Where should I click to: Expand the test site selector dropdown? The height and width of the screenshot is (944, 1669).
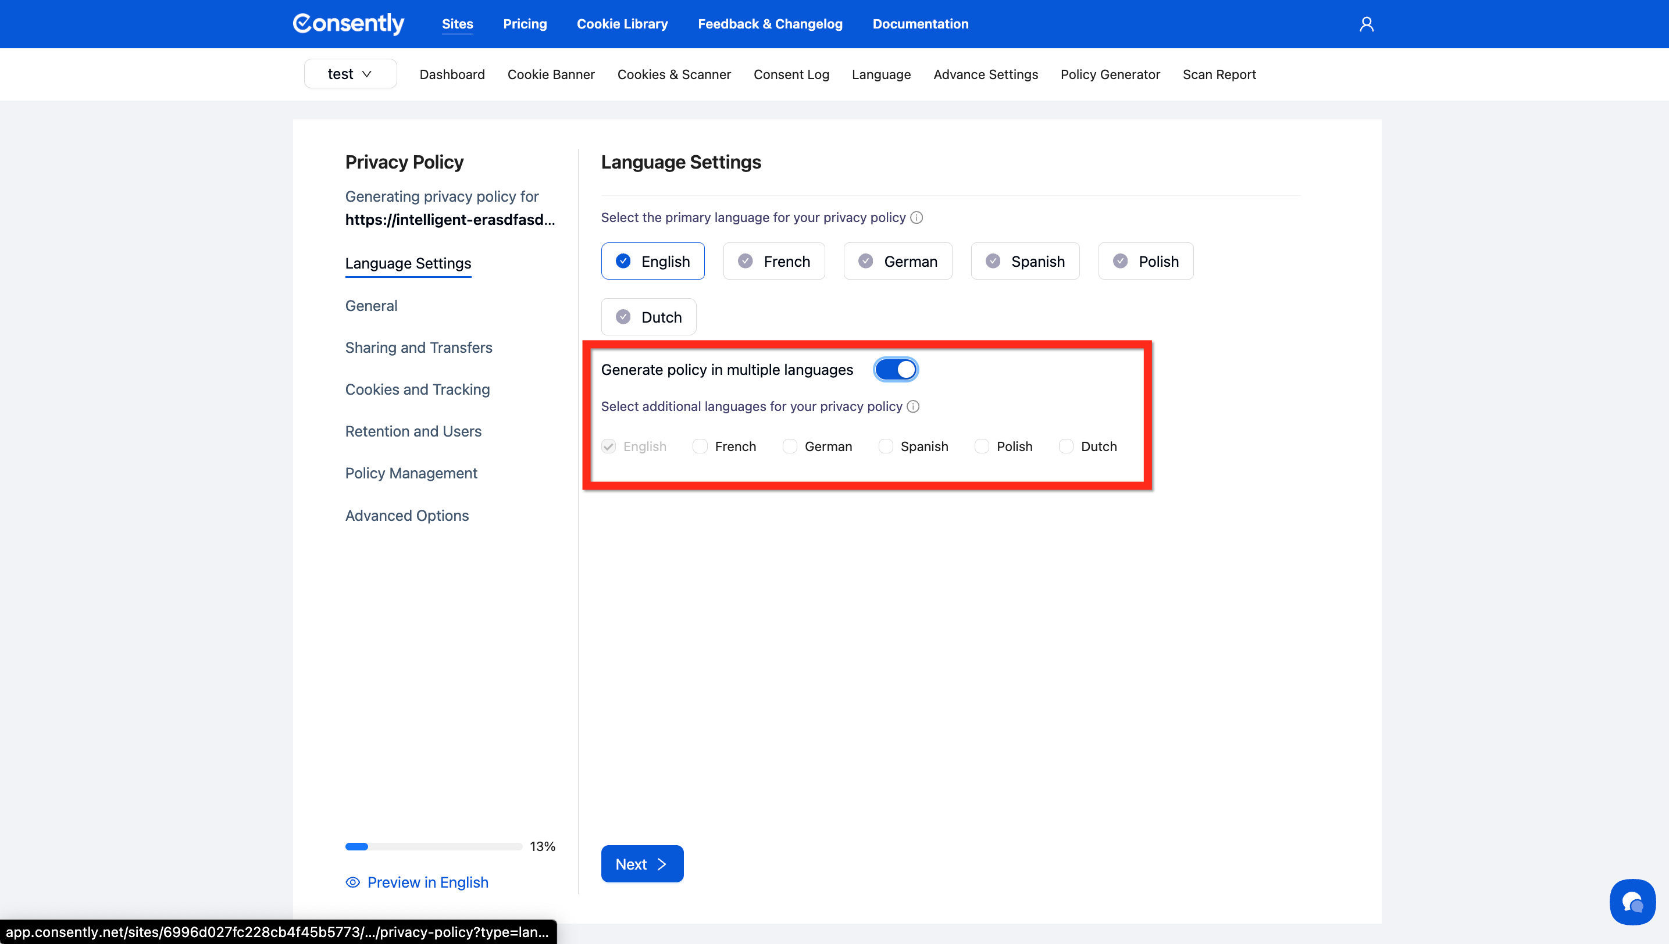tap(350, 74)
